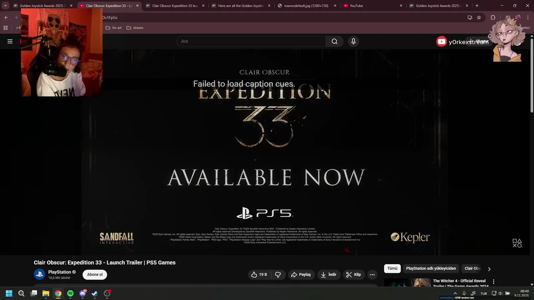Bookmark this page with star icon
534x300 pixels.
click(x=479, y=17)
